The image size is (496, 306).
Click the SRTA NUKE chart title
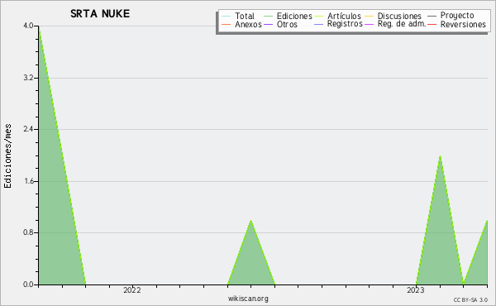[100, 14]
